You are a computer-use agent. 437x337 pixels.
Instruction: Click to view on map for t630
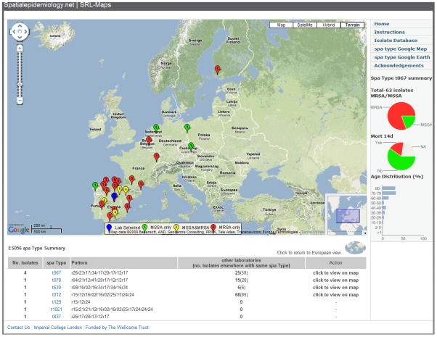pos(335,287)
